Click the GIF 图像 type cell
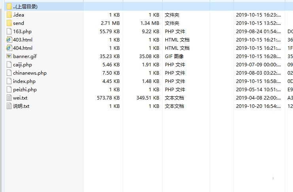Viewport: 293px width, 192px height. [x=174, y=56]
